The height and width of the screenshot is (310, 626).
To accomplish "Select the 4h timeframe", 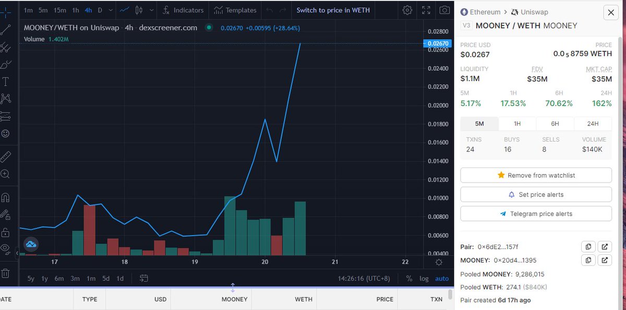I will 89,10.
